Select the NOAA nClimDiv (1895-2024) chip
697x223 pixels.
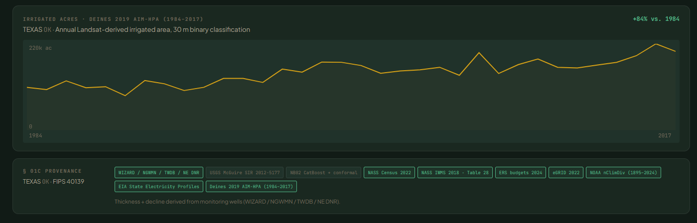[623, 173]
